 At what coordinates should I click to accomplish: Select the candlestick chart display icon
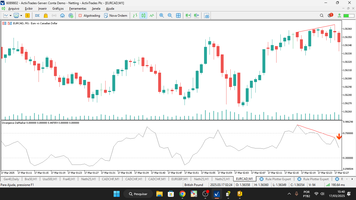coord(143,15)
